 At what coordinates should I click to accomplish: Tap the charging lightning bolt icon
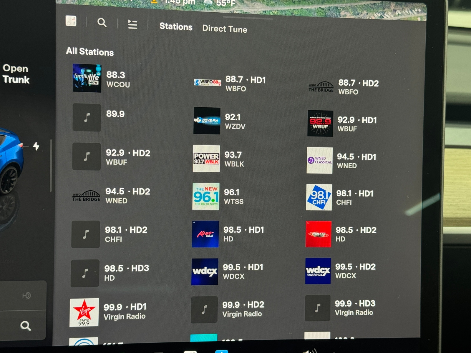click(36, 146)
